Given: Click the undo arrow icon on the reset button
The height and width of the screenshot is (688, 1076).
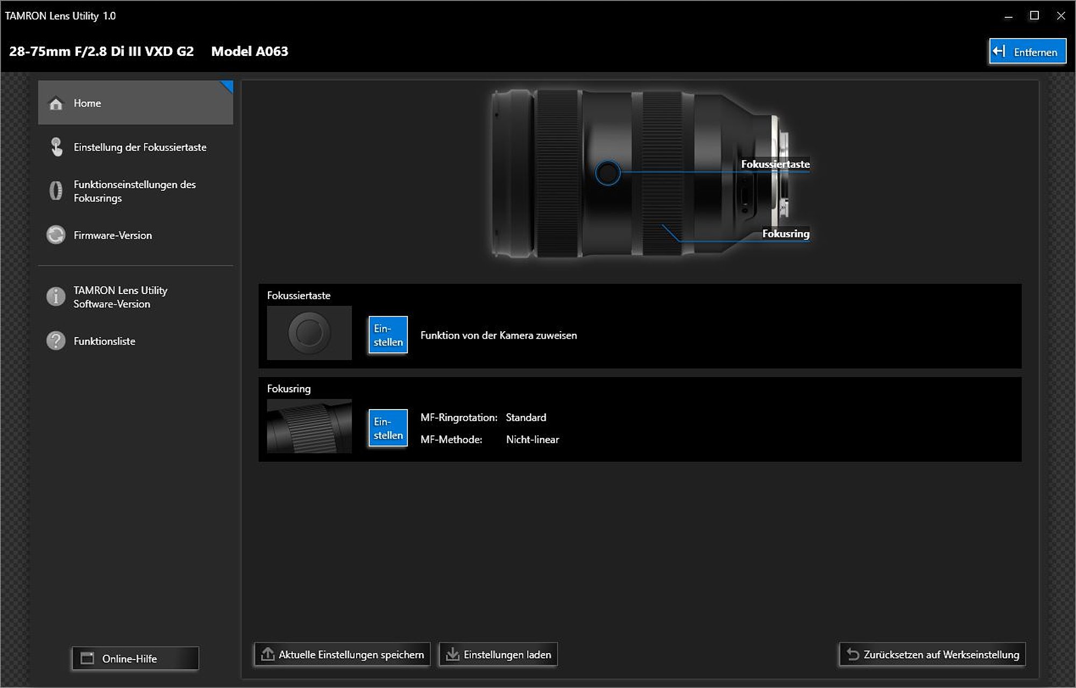Looking at the screenshot, I should 853,654.
